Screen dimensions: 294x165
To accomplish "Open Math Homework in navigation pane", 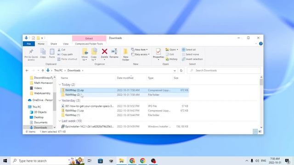I will [x=41, y=83].
